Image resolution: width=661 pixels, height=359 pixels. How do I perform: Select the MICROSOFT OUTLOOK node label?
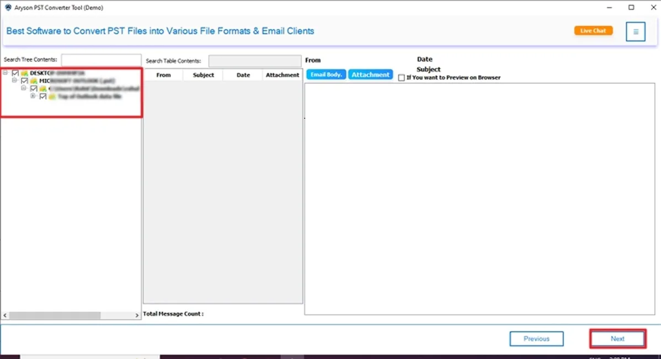point(77,81)
